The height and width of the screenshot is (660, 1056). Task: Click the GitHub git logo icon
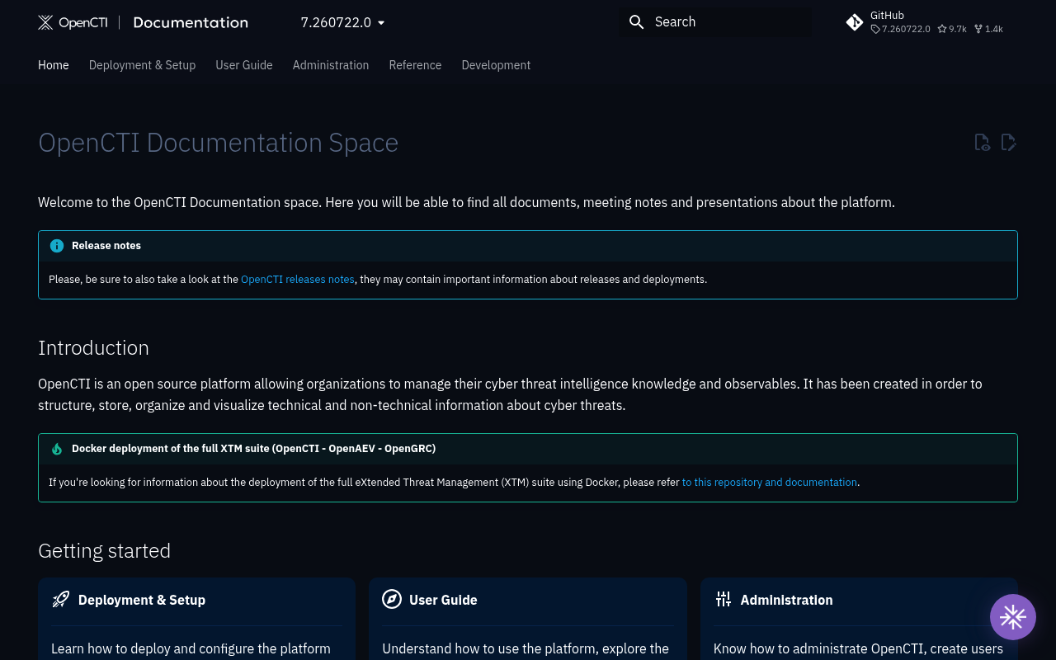pyautogui.click(x=855, y=22)
